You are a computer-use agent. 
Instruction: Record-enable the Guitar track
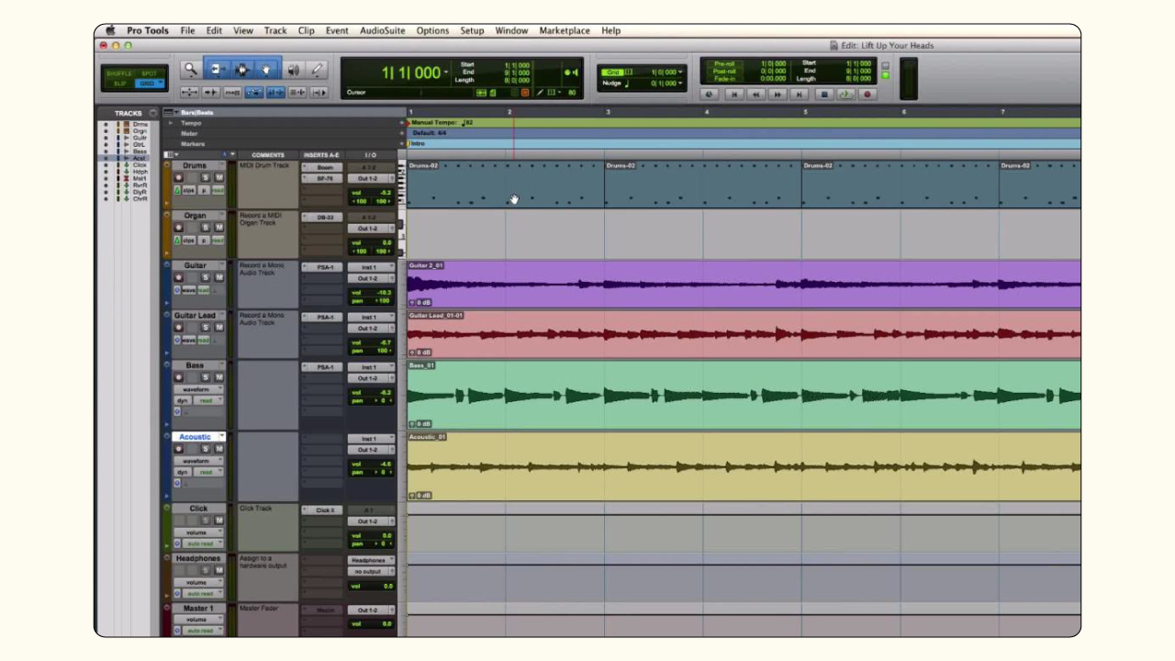point(179,277)
